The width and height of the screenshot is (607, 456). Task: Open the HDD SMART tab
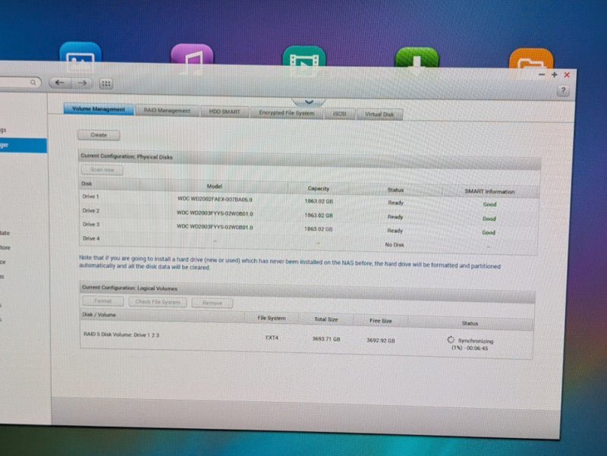click(x=225, y=112)
